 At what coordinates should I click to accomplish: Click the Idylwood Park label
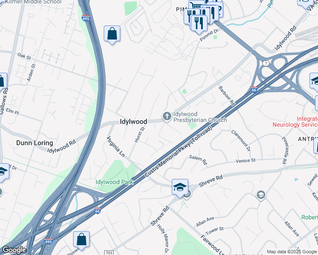click(x=114, y=182)
